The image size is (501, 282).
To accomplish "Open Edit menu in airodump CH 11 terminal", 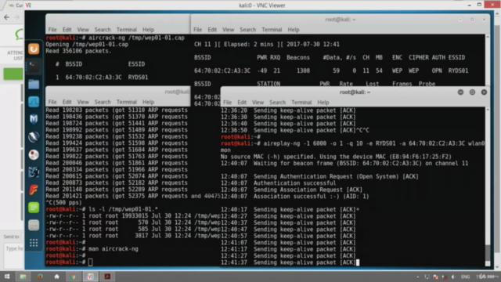I will click(212, 30).
